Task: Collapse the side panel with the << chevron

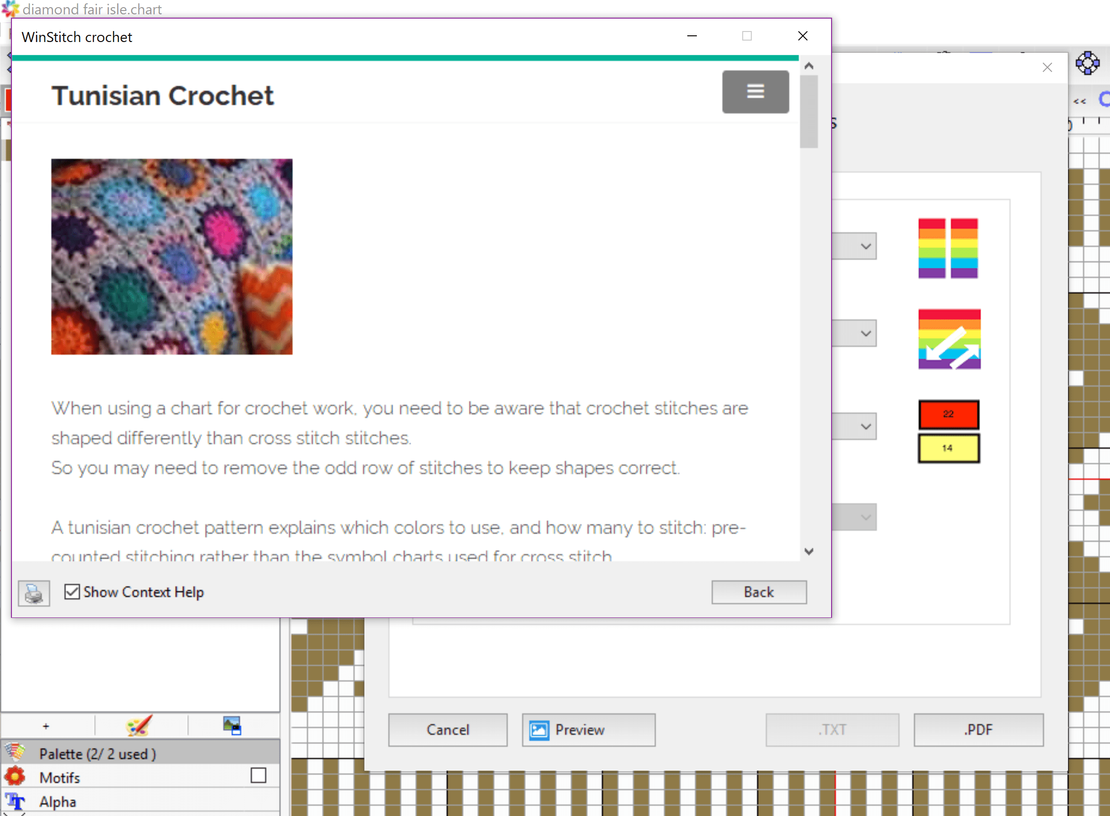Action: coord(1080,100)
